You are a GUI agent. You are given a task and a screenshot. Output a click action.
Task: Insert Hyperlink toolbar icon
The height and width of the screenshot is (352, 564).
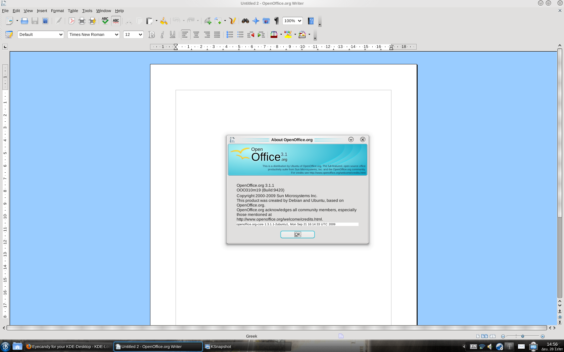pyautogui.click(x=207, y=21)
